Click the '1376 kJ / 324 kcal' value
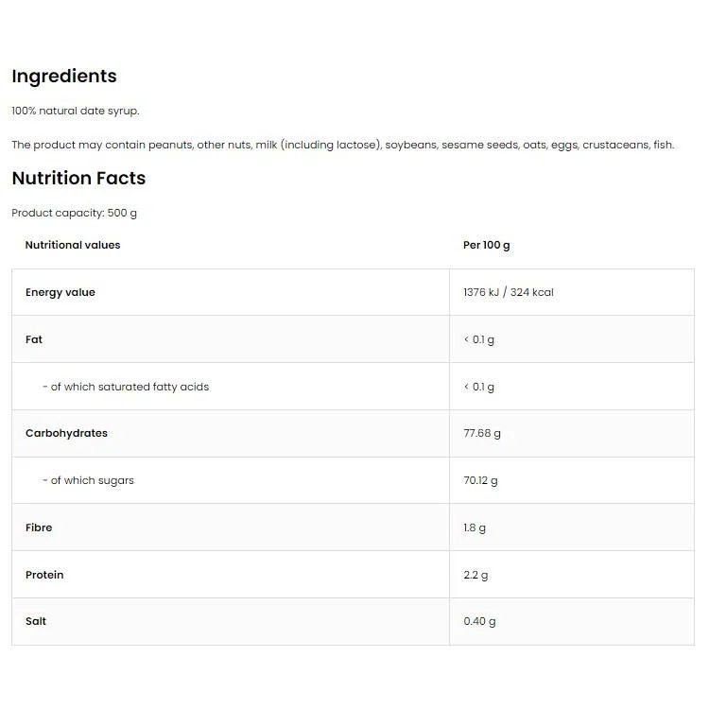Viewport: 709px width, 709px height. pos(509,292)
